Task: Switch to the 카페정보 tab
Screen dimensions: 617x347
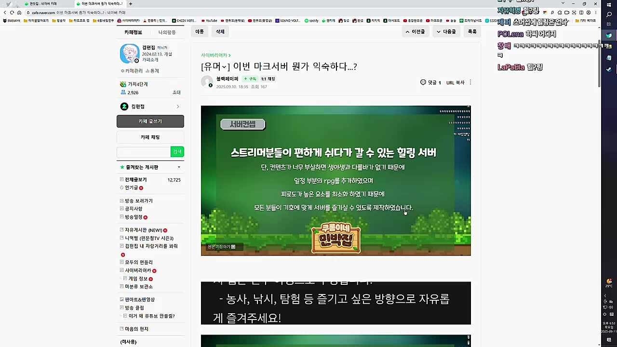Action: click(133, 32)
